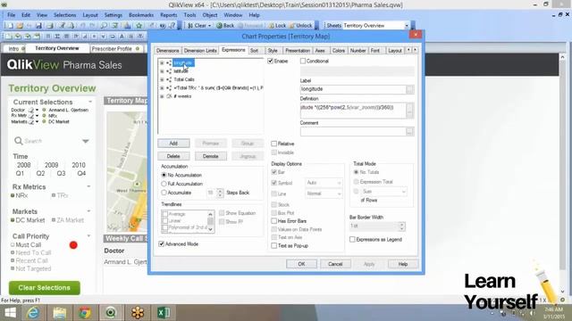Click the orange flower taskbar icon

pos(137,313)
